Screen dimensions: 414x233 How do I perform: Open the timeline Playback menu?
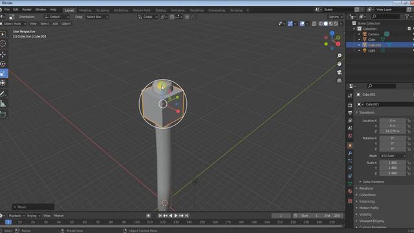click(16, 216)
